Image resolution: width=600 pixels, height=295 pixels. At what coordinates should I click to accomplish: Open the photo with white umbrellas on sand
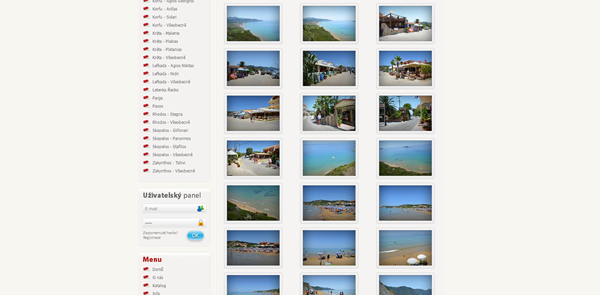tap(405, 248)
